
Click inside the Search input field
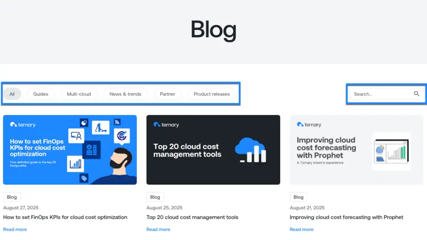pyautogui.click(x=379, y=94)
